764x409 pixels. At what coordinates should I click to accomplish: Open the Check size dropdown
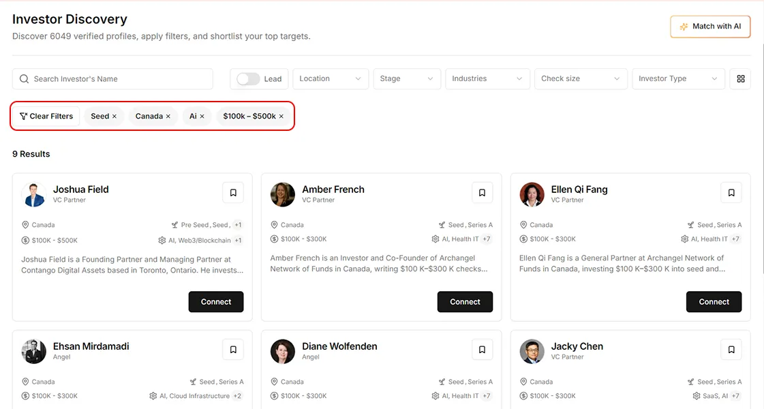581,78
